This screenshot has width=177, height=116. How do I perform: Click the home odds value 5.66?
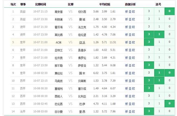pos(96,11)
